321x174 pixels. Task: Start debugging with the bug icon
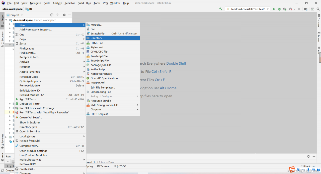[279, 9]
